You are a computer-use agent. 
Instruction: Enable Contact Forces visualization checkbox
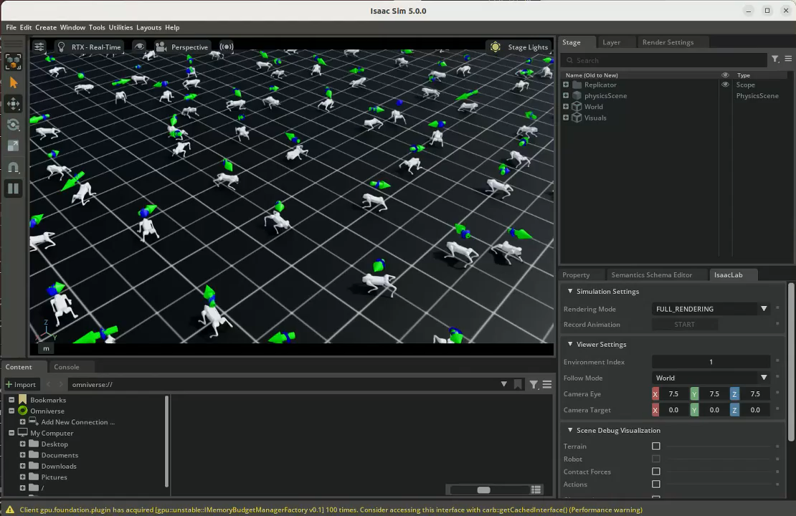point(656,472)
